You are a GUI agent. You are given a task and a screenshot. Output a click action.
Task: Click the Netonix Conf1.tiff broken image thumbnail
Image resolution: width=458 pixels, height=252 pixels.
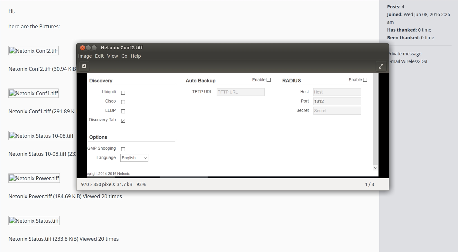[33, 93]
